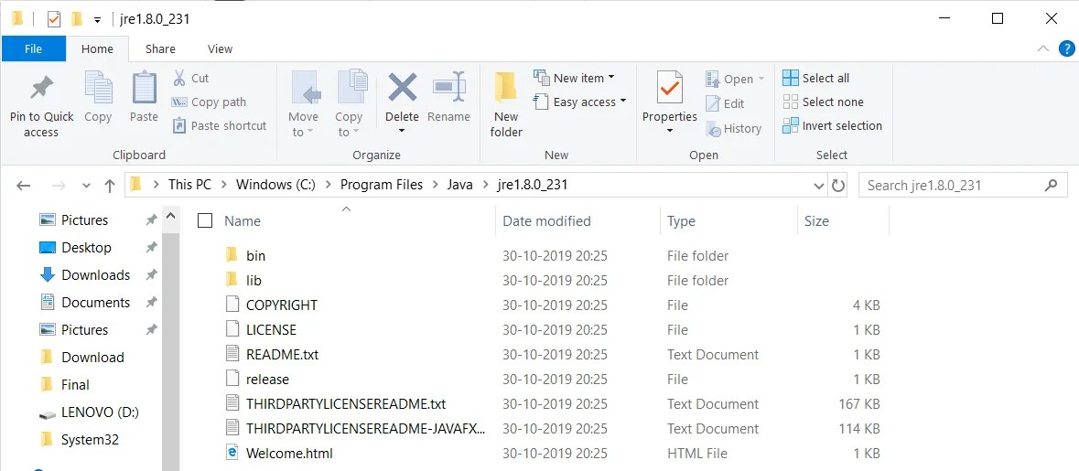Expand the Properties dropdown arrow

click(670, 131)
